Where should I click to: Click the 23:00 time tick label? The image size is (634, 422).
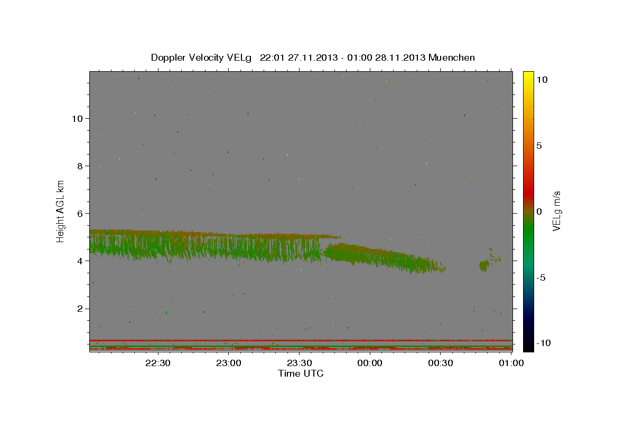click(228, 363)
